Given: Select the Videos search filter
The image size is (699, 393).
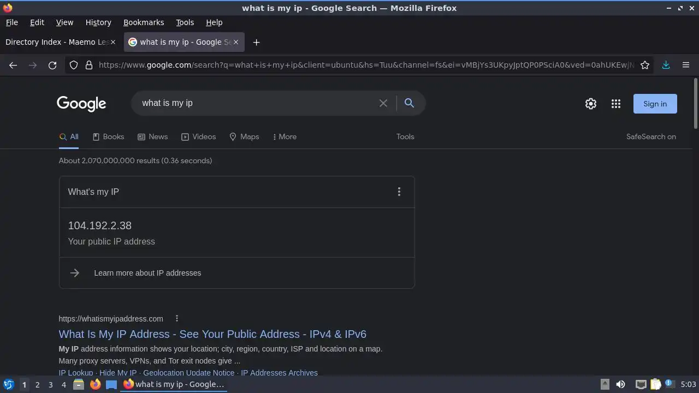Looking at the screenshot, I should coord(198,136).
